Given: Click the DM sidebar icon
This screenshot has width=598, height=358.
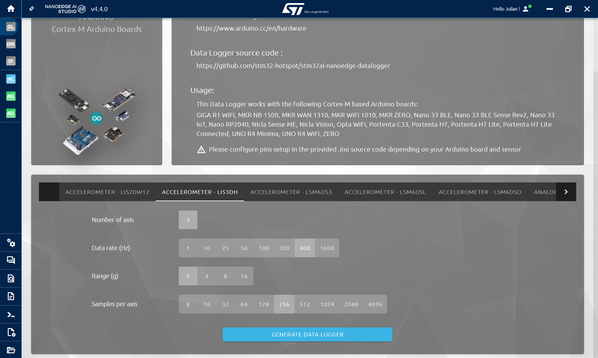Looking at the screenshot, I should coord(11,44).
